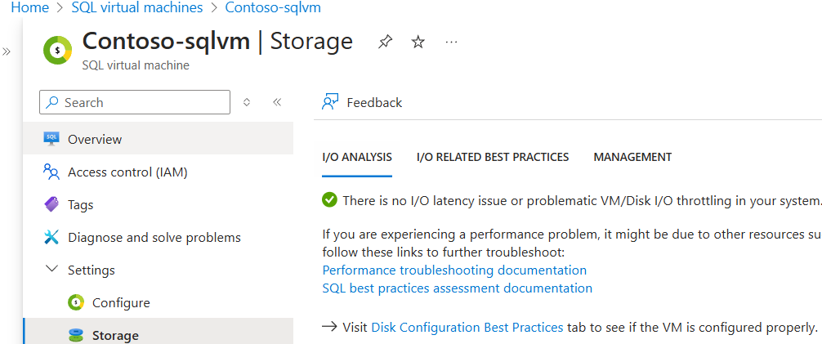Toggle expand or collapse all menu groups
Screen dimensions: 822x344
click(247, 102)
